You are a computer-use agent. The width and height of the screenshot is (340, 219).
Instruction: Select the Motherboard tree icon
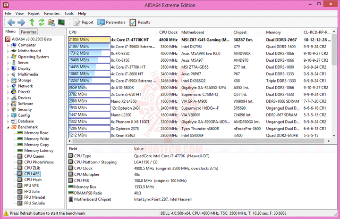point(14,51)
